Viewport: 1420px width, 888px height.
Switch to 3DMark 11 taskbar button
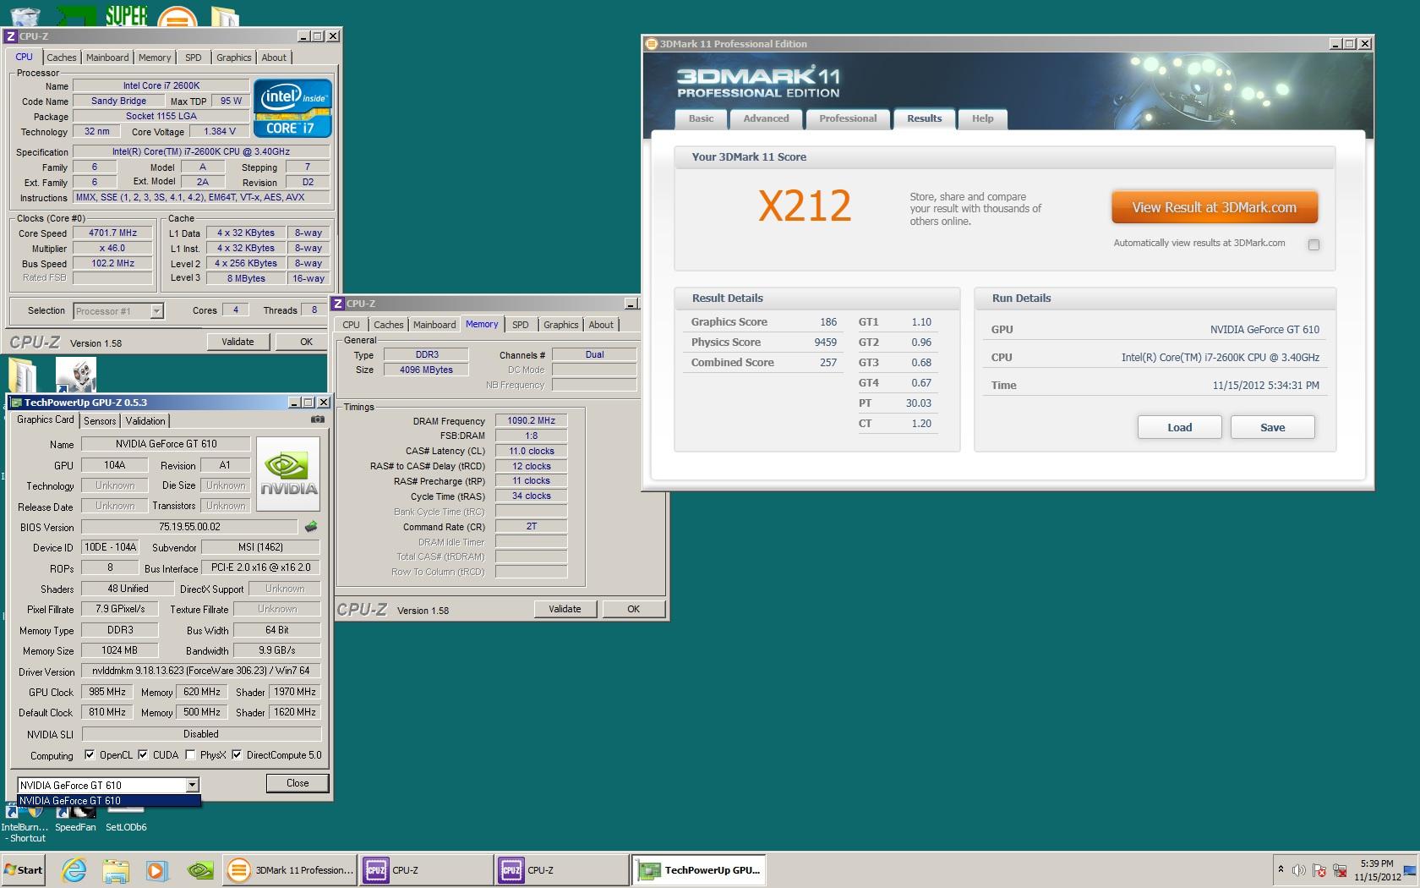(x=290, y=869)
